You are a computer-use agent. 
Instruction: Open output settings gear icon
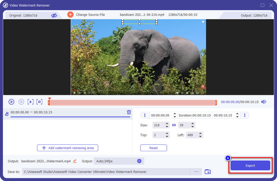[x=139, y=161]
